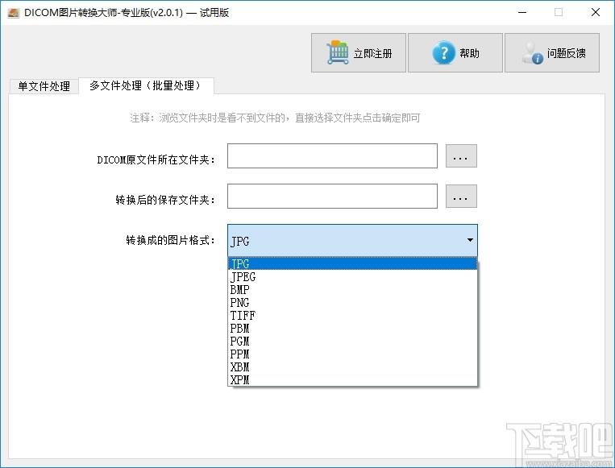Pick PNG in the format list
Viewport: 615px width, 468px height.
352,303
